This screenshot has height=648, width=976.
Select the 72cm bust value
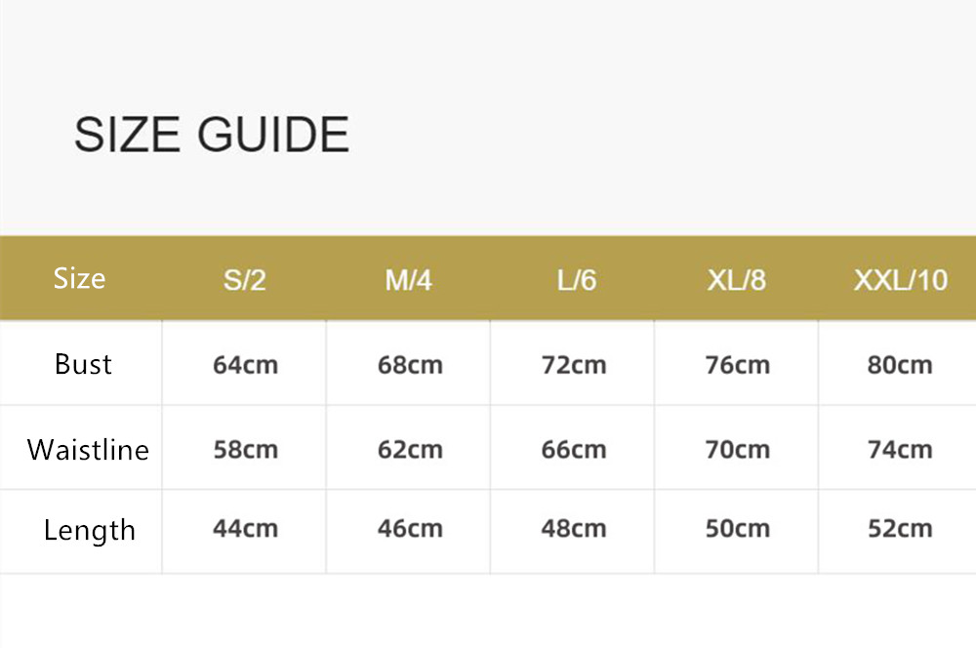(x=574, y=366)
